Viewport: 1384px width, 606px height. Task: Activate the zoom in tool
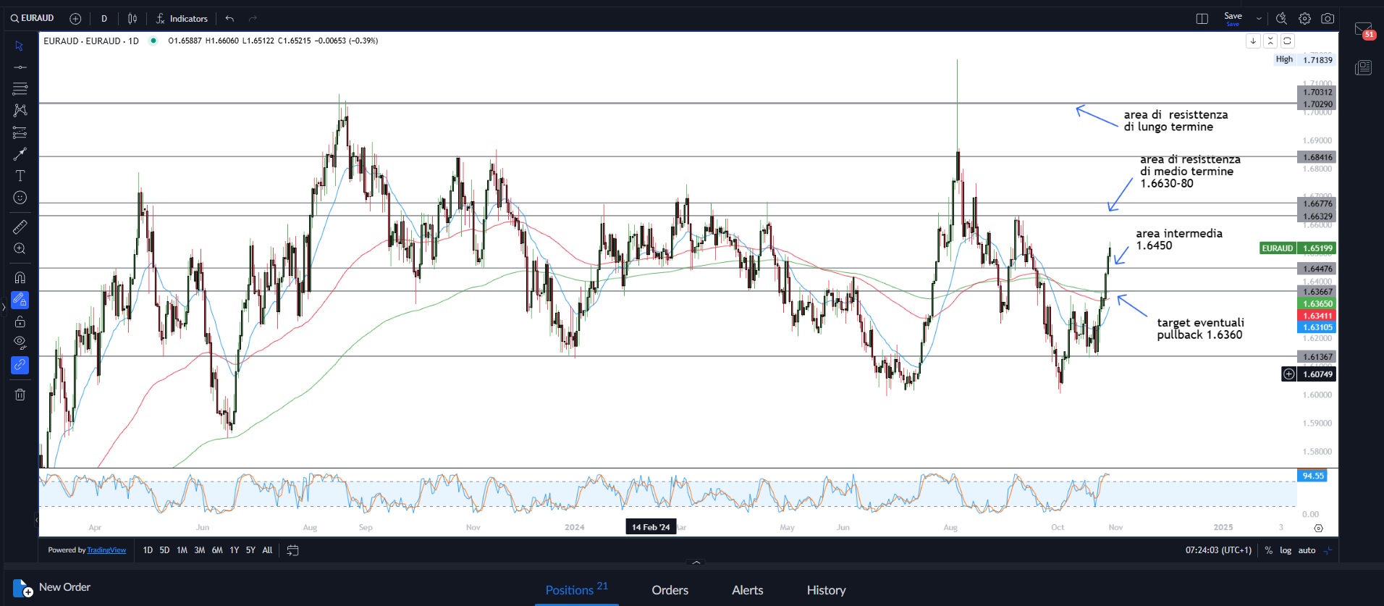(x=20, y=248)
